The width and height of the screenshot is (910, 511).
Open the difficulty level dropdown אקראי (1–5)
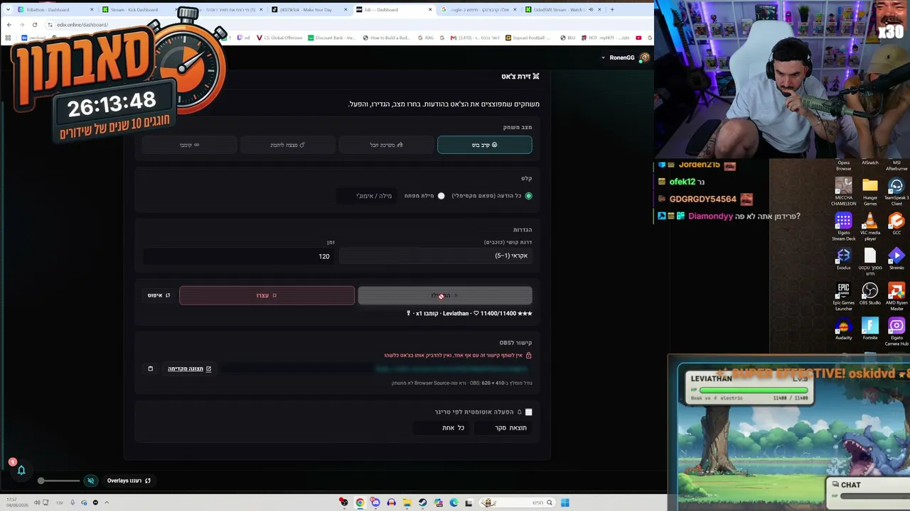click(435, 255)
